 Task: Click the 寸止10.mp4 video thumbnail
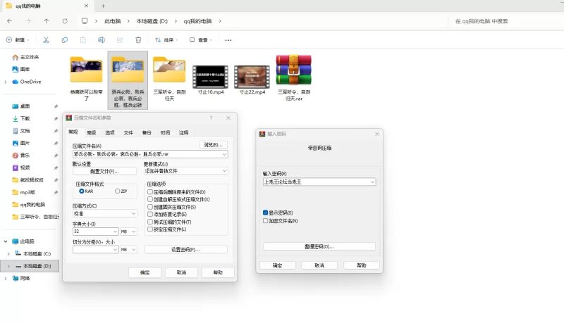coord(210,75)
